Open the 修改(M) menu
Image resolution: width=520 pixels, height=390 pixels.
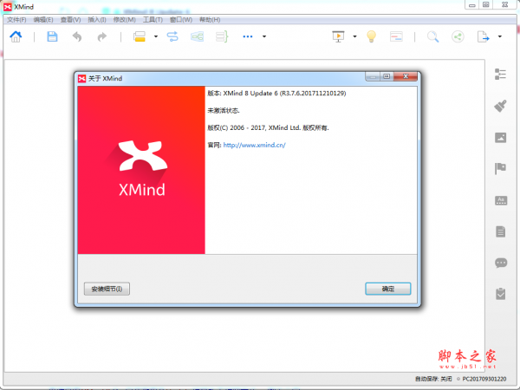point(124,20)
